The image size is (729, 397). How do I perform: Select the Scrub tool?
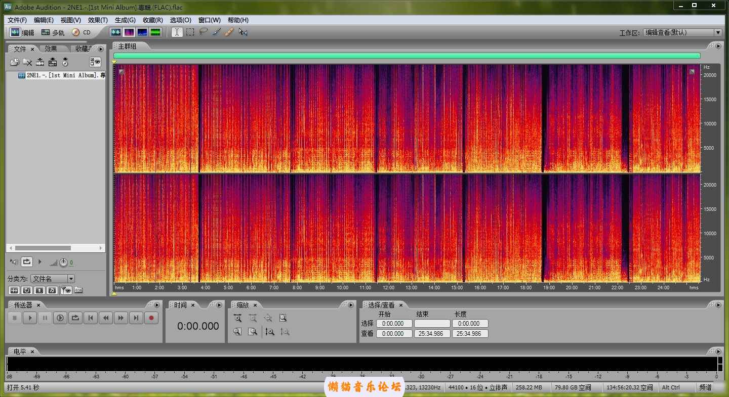point(243,32)
